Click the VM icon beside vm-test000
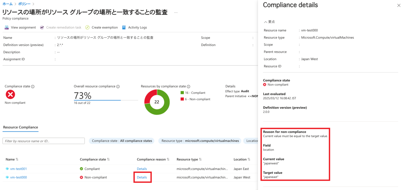The image size is (402, 190). 7,177
